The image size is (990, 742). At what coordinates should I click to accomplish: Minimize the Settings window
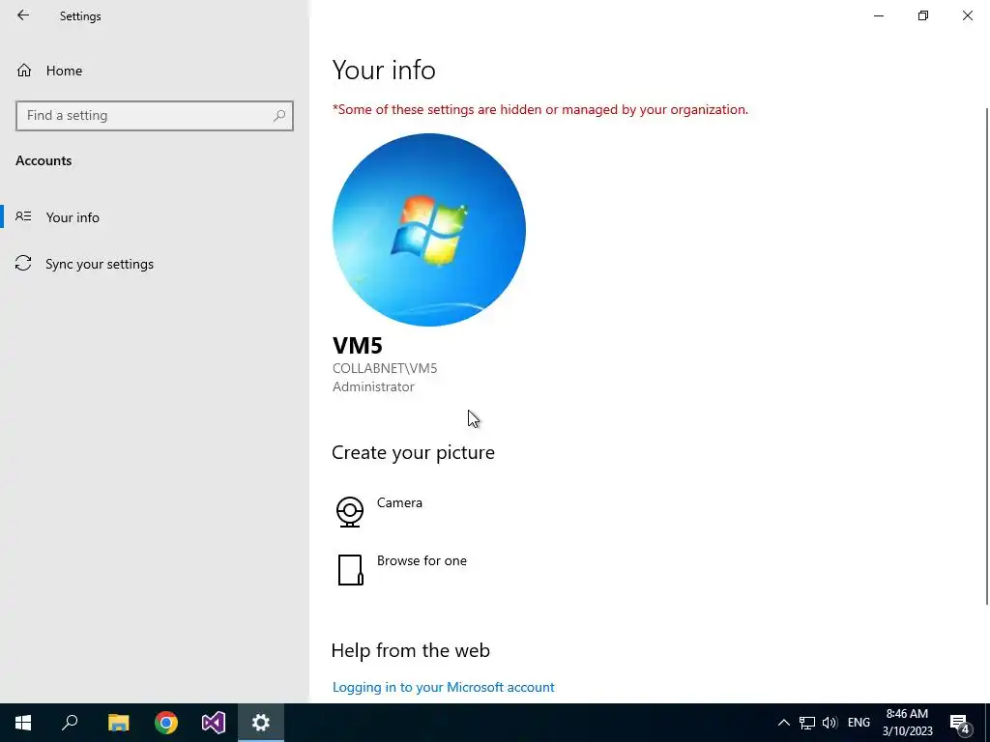pyautogui.click(x=878, y=15)
